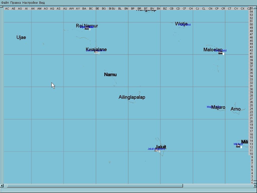257x193 pixels.
Task: Click row number 11
Action: pyautogui.click(x=251, y=151)
